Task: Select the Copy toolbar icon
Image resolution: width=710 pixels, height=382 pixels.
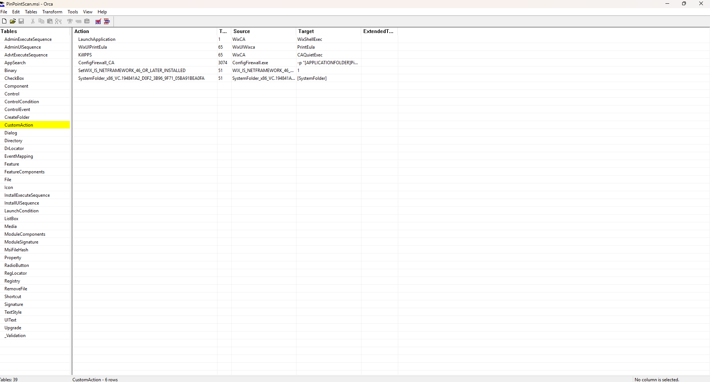Action: 41,21
